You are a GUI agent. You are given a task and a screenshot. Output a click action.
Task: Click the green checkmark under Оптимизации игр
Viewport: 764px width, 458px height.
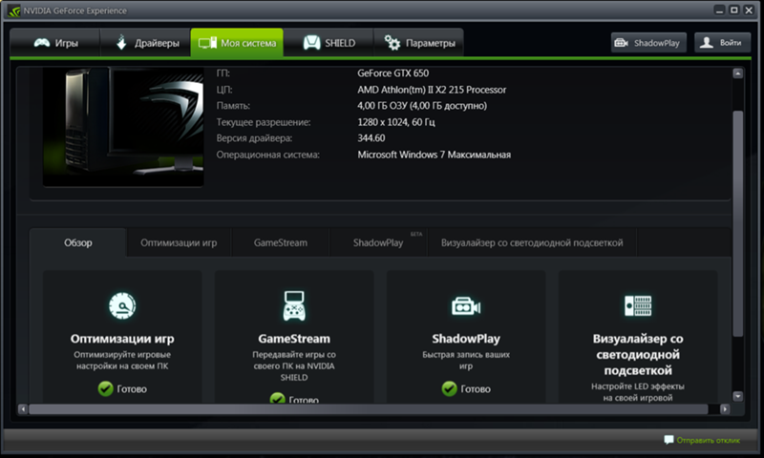[x=105, y=388]
